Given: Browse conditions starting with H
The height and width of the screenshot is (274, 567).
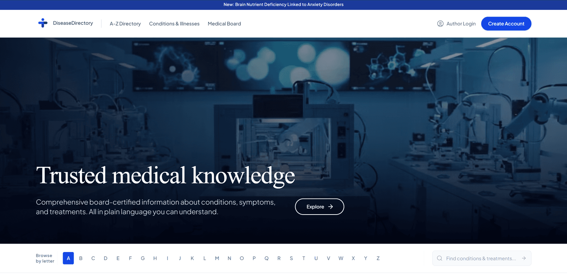Looking at the screenshot, I should pyautogui.click(x=155, y=258).
